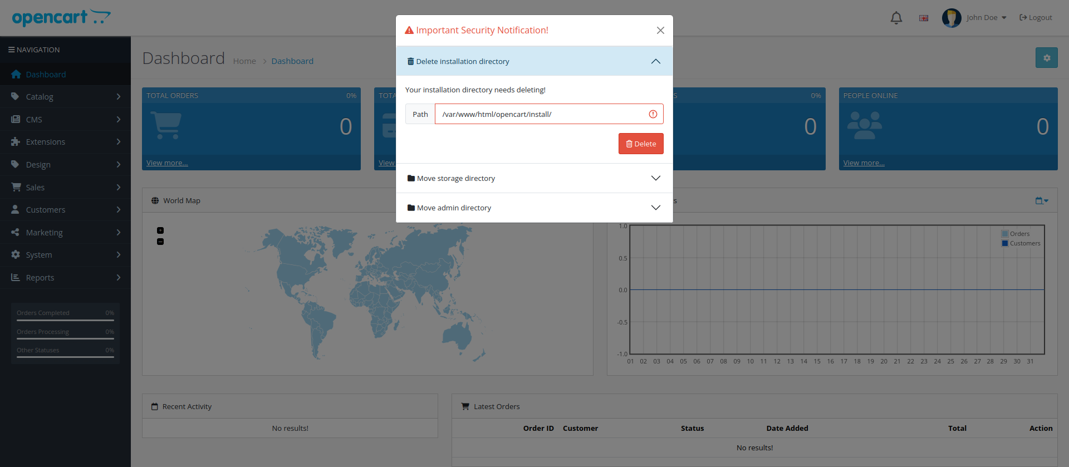Screen dimensions: 1069x467
Task: Click the Sales cart icon in sidebar
Action: (16, 187)
